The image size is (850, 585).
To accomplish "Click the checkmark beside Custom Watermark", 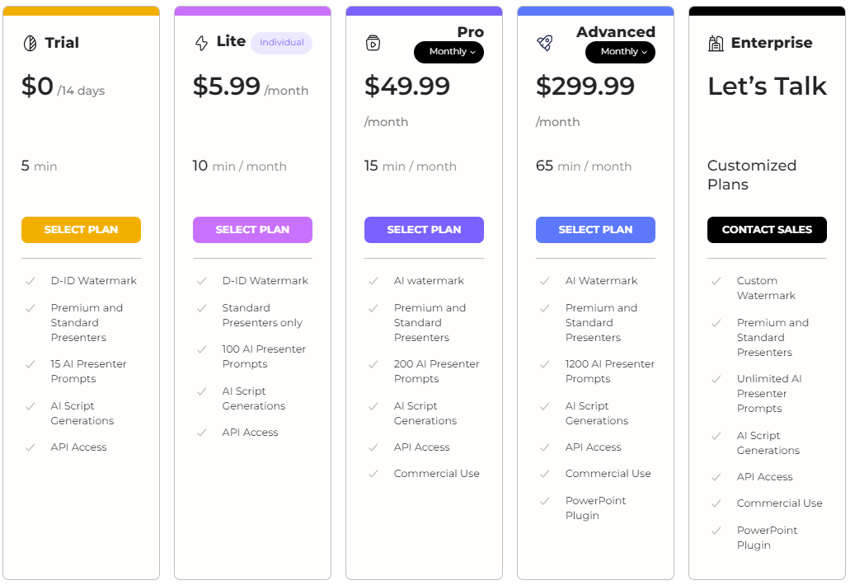I will (x=716, y=281).
